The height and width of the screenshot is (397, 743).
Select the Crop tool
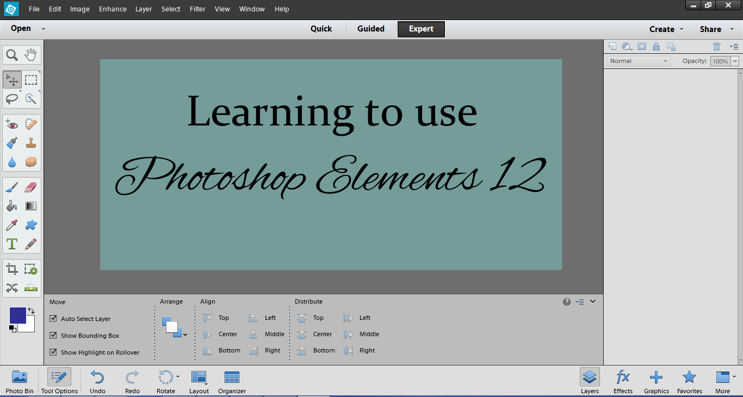[12, 269]
